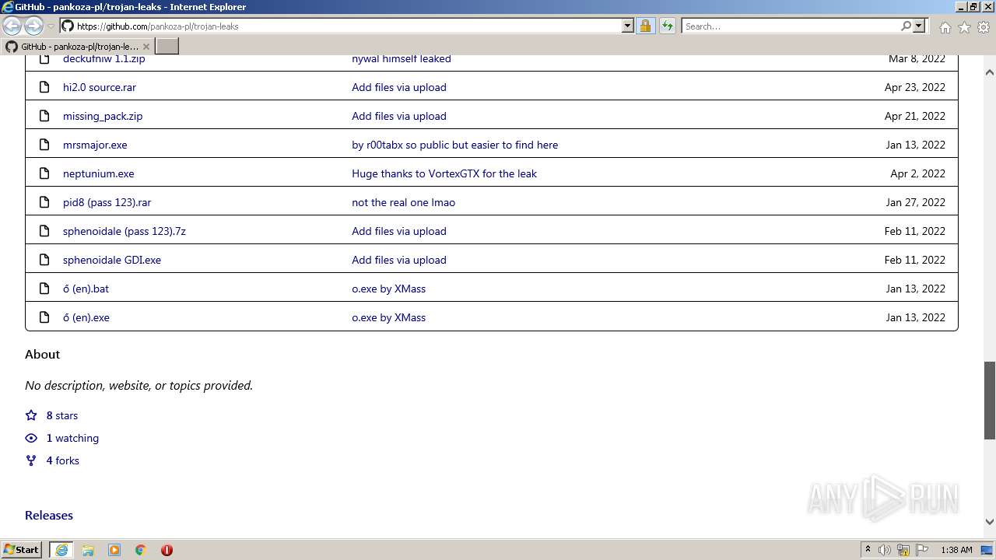This screenshot has height=560, width=996.
Task: Open file missing_pack.zip
Action: point(103,116)
